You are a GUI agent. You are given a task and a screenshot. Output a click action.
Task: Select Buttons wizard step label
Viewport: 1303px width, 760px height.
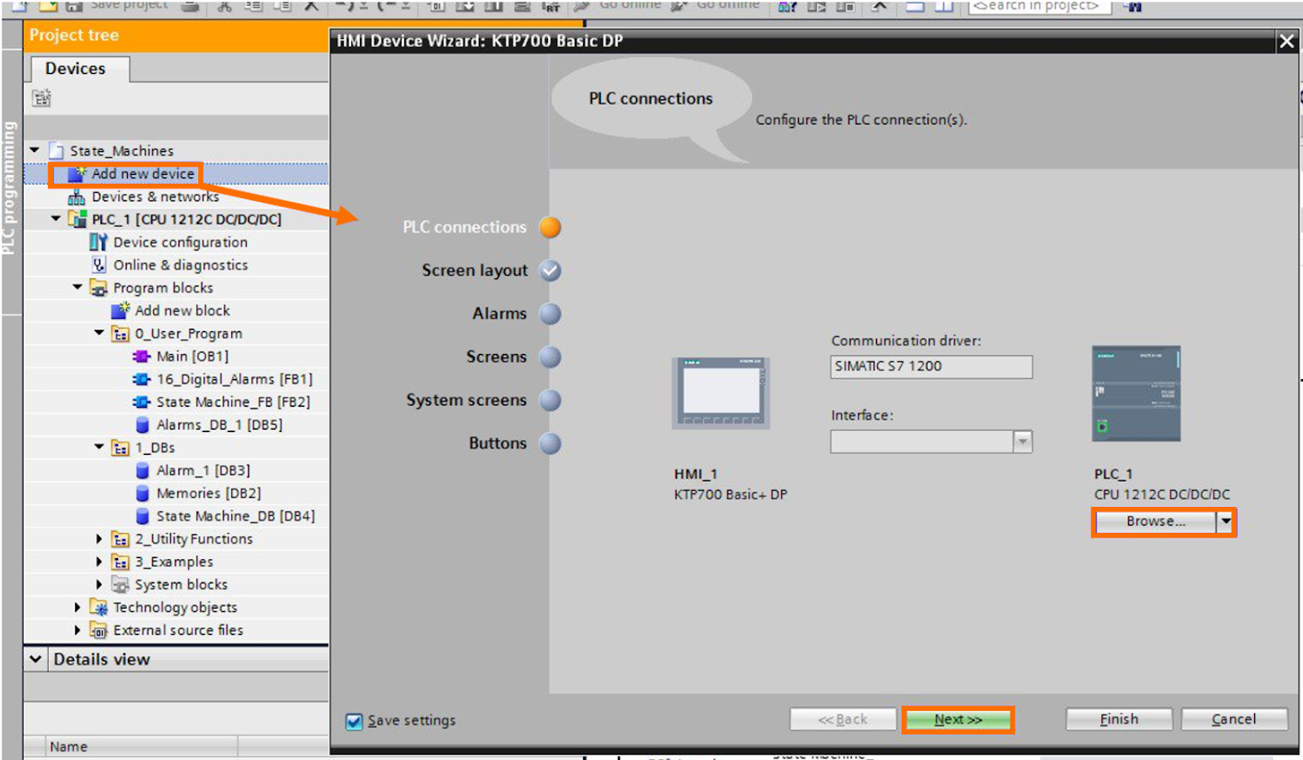pos(498,443)
